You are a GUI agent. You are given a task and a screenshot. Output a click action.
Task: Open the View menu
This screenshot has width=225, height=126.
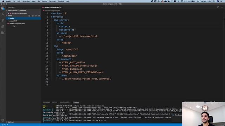(34, 1)
